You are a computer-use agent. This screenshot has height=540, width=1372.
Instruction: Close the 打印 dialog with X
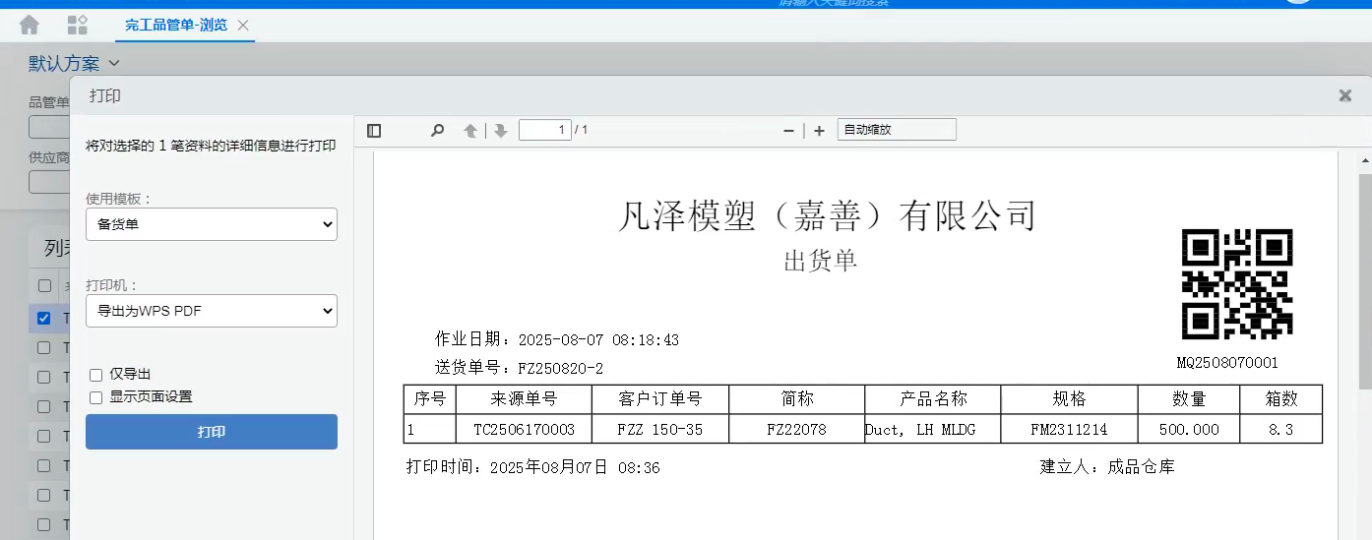(1344, 95)
